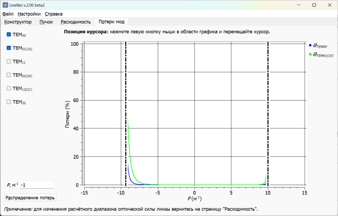The width and height of the screenshot is (338, 216).
Task: Check the TEM02(20) mode checkbox
Action: point(9,75)
